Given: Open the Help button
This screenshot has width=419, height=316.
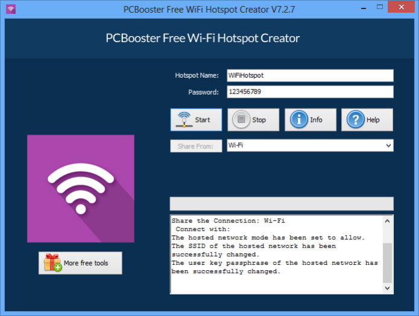Looking at the screenshot, I should [367, 120].
